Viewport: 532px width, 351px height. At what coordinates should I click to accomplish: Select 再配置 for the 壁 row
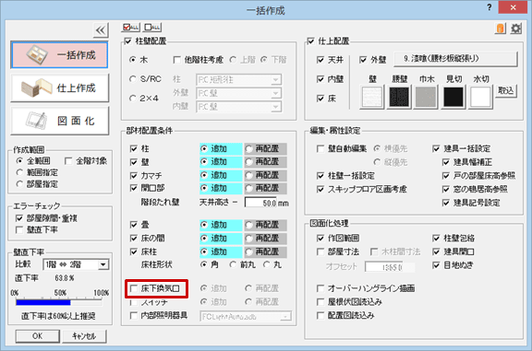coord(249,162)
